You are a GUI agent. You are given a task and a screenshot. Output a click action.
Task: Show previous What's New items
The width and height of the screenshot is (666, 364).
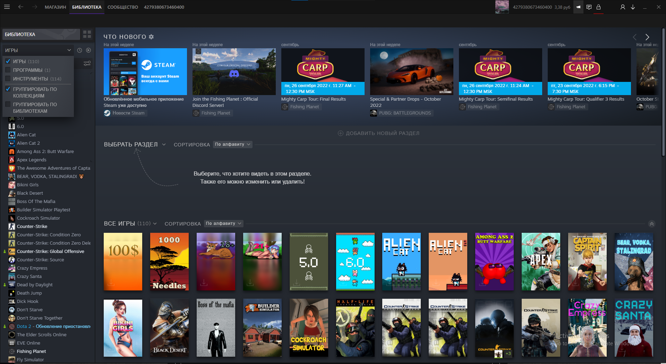pos(634,37)
